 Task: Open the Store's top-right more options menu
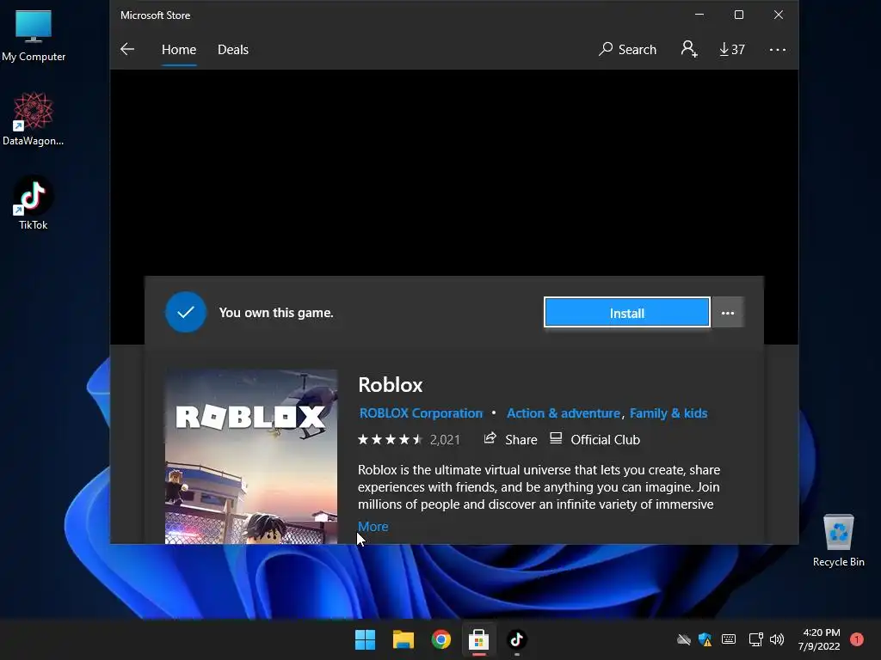777,49
